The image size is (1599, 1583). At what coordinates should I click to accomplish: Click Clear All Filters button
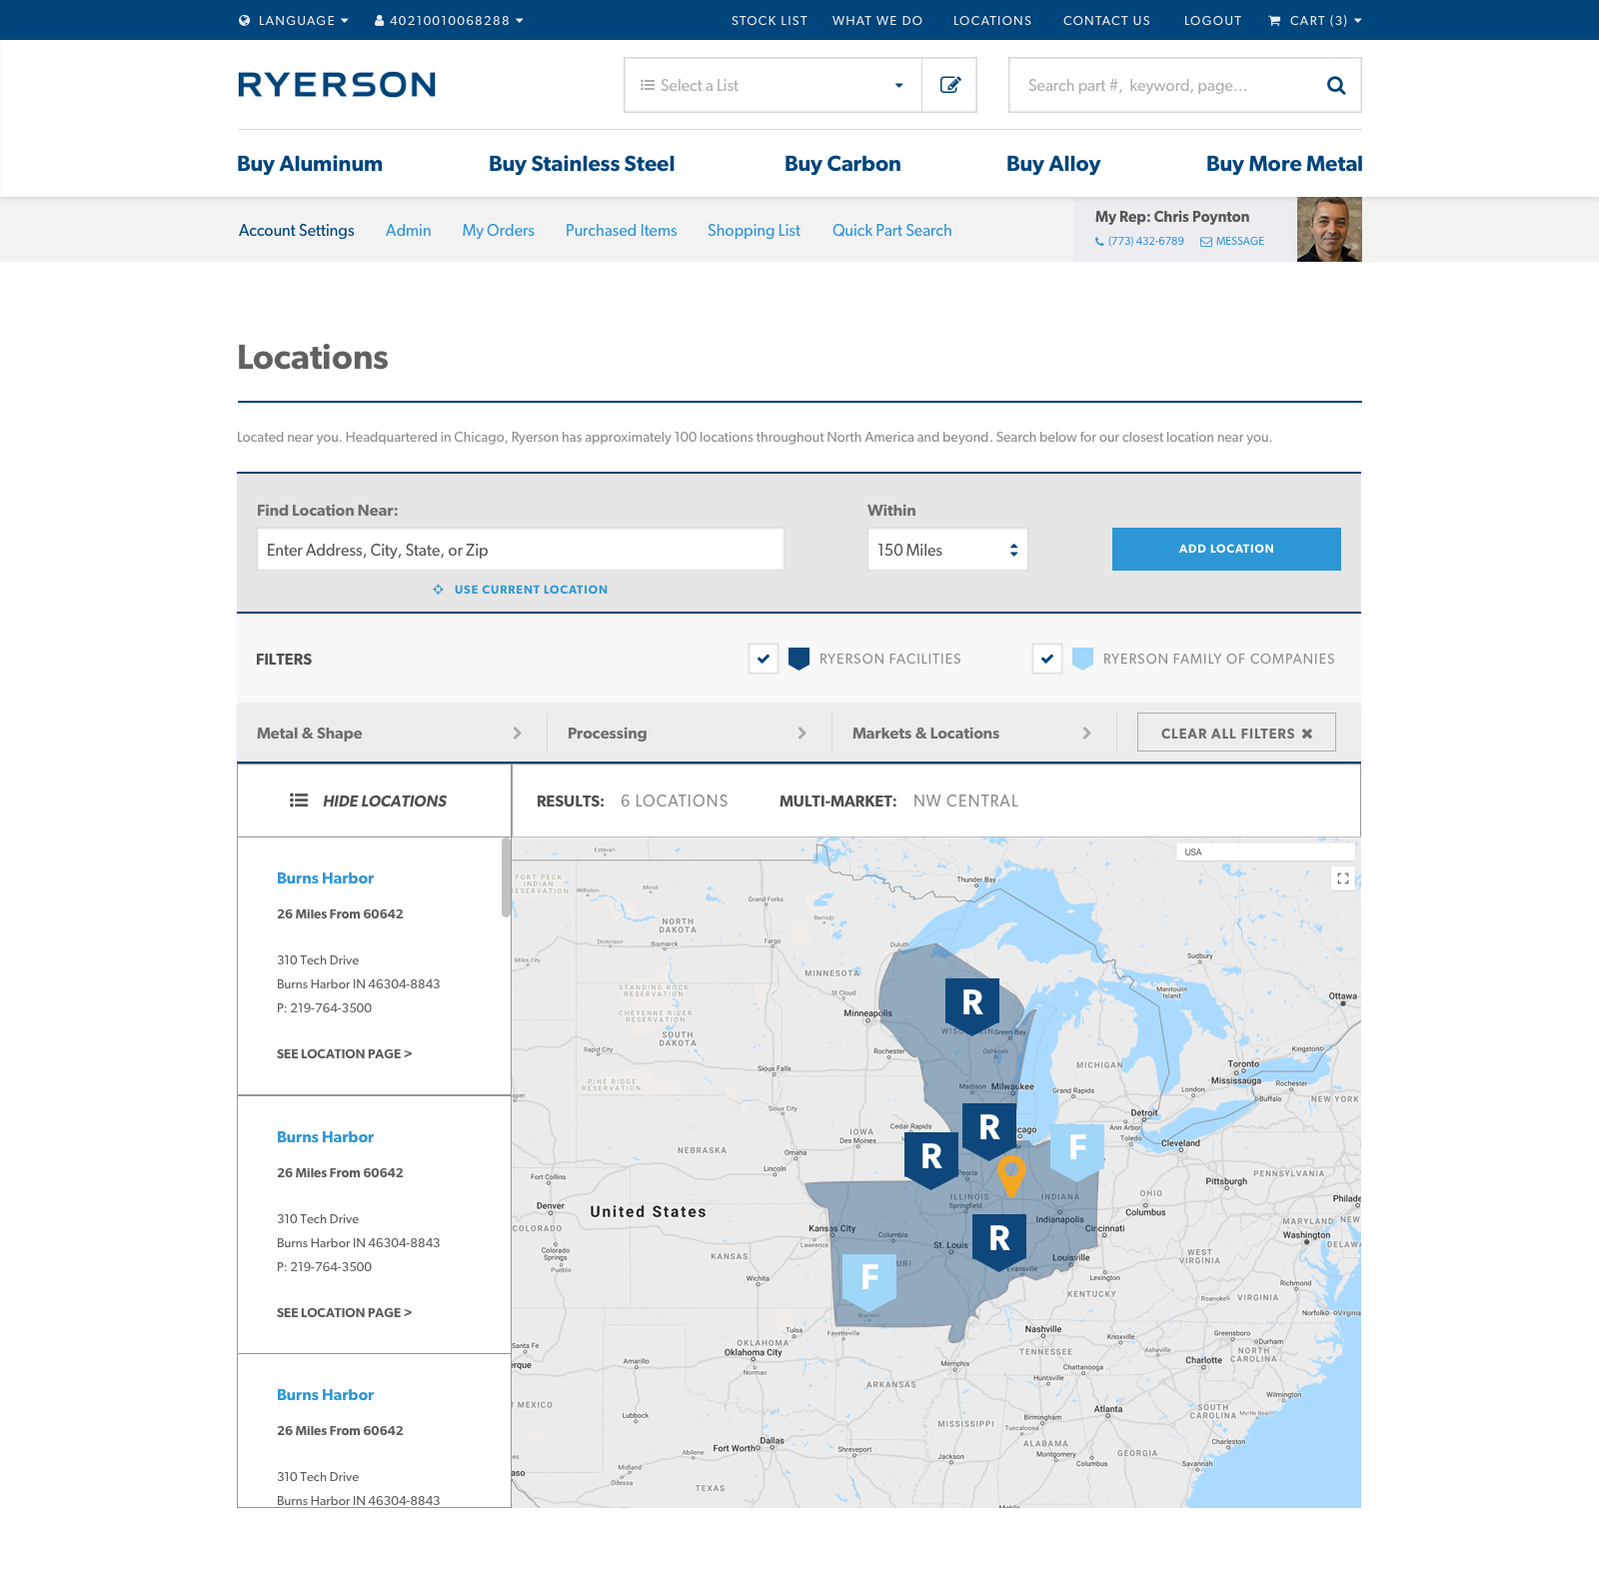pos(1236,733)
